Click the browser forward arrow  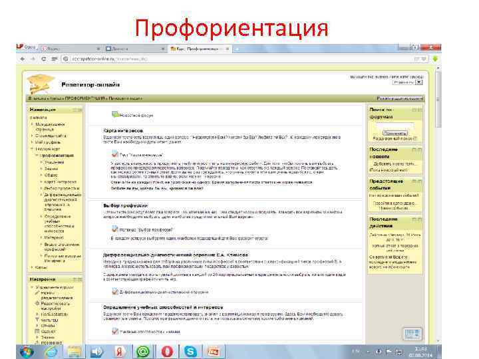coord(33,59)
